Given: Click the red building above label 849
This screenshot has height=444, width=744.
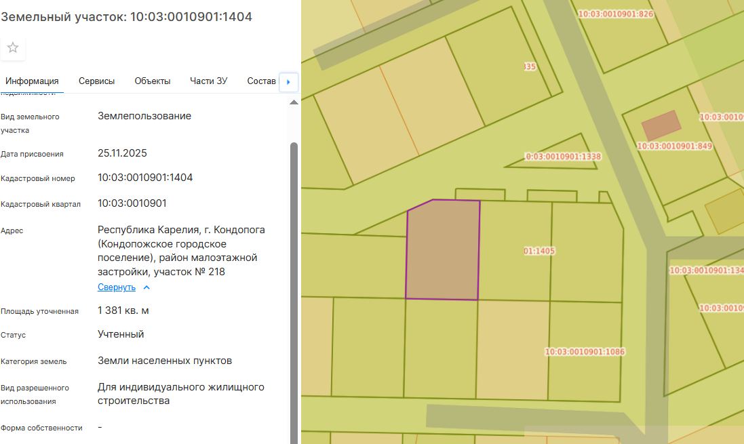Looking at the screenshot, I should (661, 125).
